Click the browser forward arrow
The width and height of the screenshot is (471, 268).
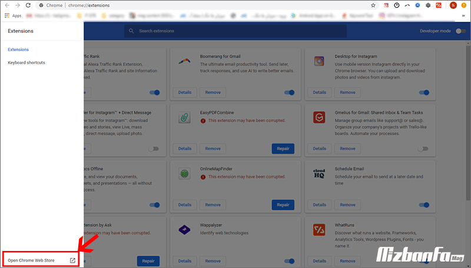[x=18, y=5]
